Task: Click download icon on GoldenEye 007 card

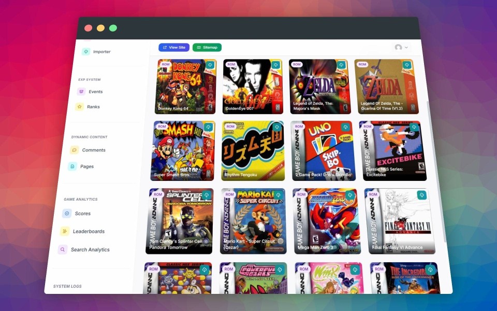Action: point(276,65)
